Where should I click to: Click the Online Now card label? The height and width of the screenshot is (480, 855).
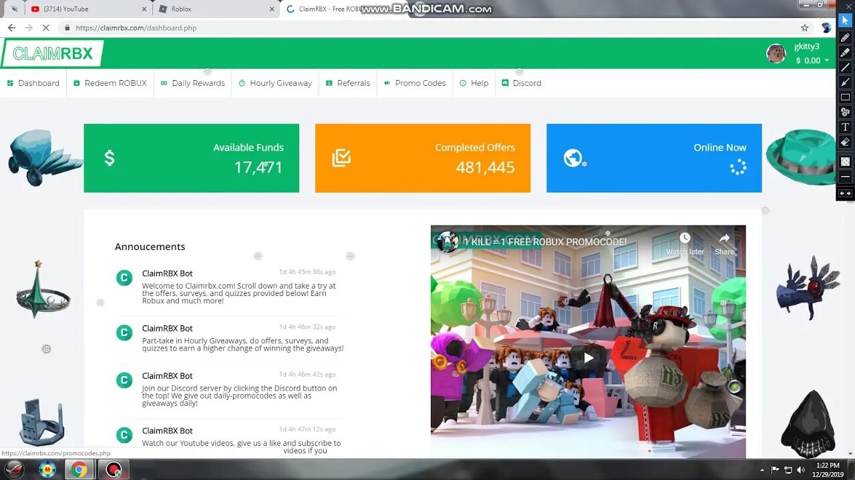tap(720, 147)
